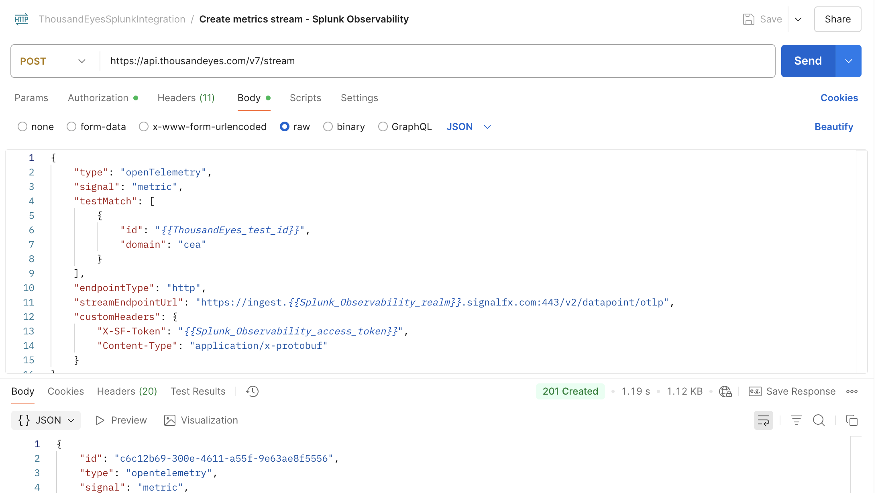
Task: Click the "cea" domain value
Action: [x=192, y=244]
